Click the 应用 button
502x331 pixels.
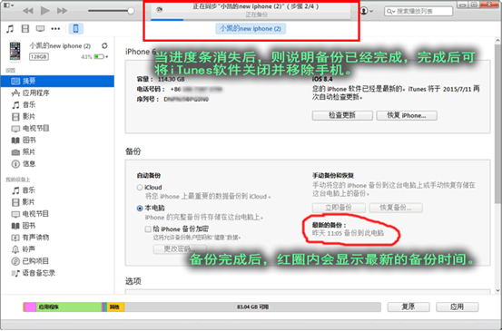point(458,307)
